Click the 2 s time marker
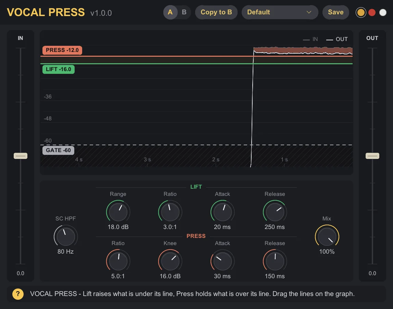 (x=216, y=160)
